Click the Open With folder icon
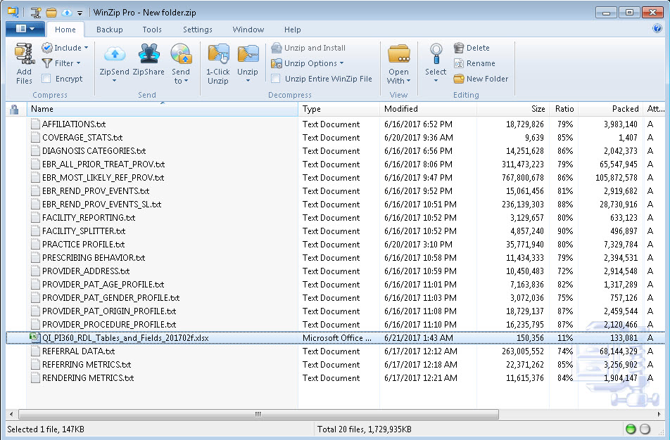Viewport: 670px width, 440px height. [x=398, y=55]
